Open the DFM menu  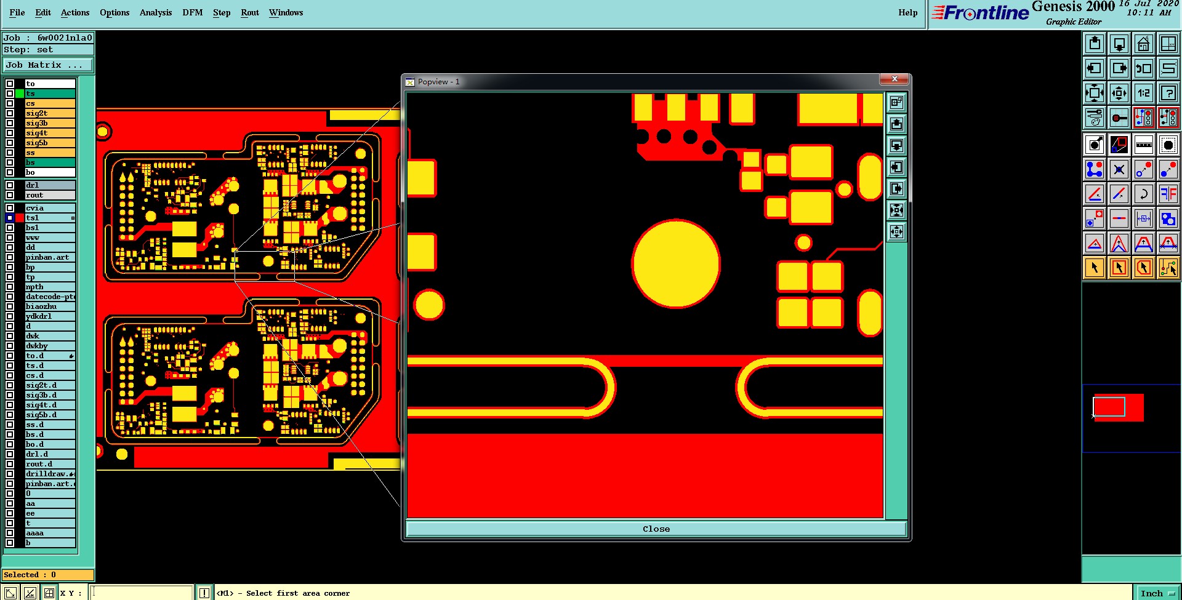click(x=193, y=12)
